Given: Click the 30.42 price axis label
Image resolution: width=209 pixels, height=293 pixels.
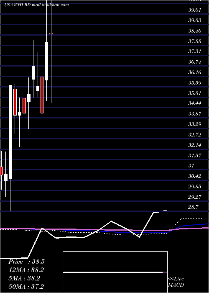Looking at the screenshot, I should tap(195, 176).
